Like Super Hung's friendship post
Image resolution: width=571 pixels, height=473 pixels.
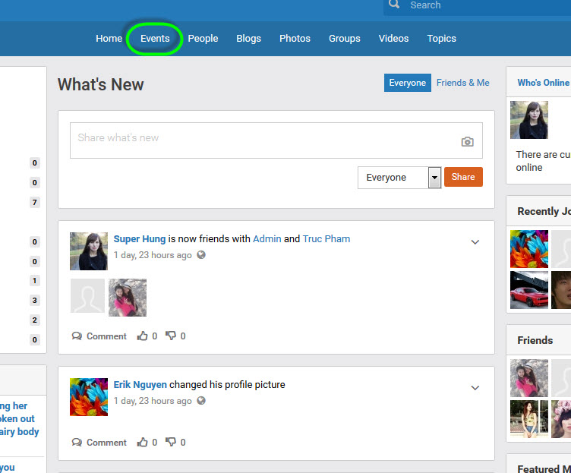pyautogui.click(x=143, y=336)
